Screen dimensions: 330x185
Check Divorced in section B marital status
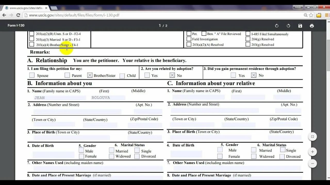click(137, 156)
